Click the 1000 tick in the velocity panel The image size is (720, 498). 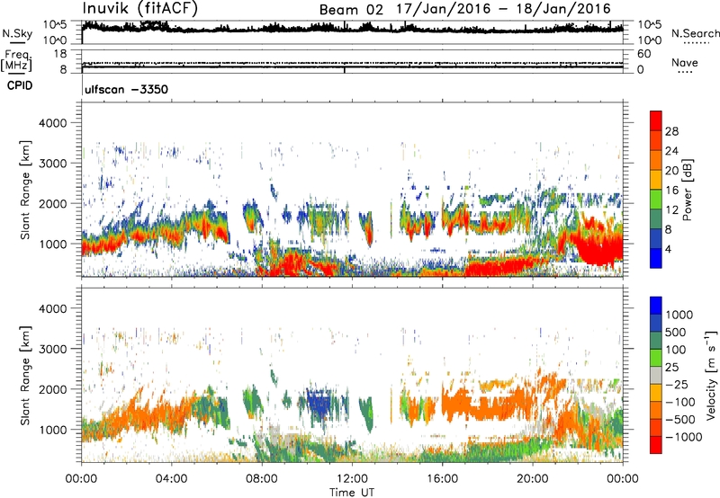click(x=53, y=430)
